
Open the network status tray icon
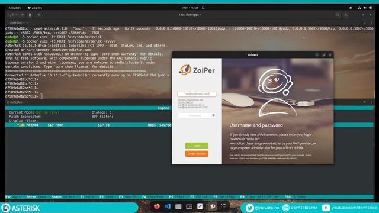(x=359, y=8)
